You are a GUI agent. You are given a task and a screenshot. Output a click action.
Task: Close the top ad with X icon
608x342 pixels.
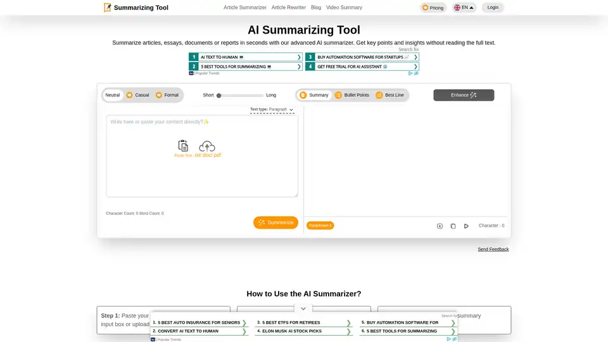click(x=416, y=73)
